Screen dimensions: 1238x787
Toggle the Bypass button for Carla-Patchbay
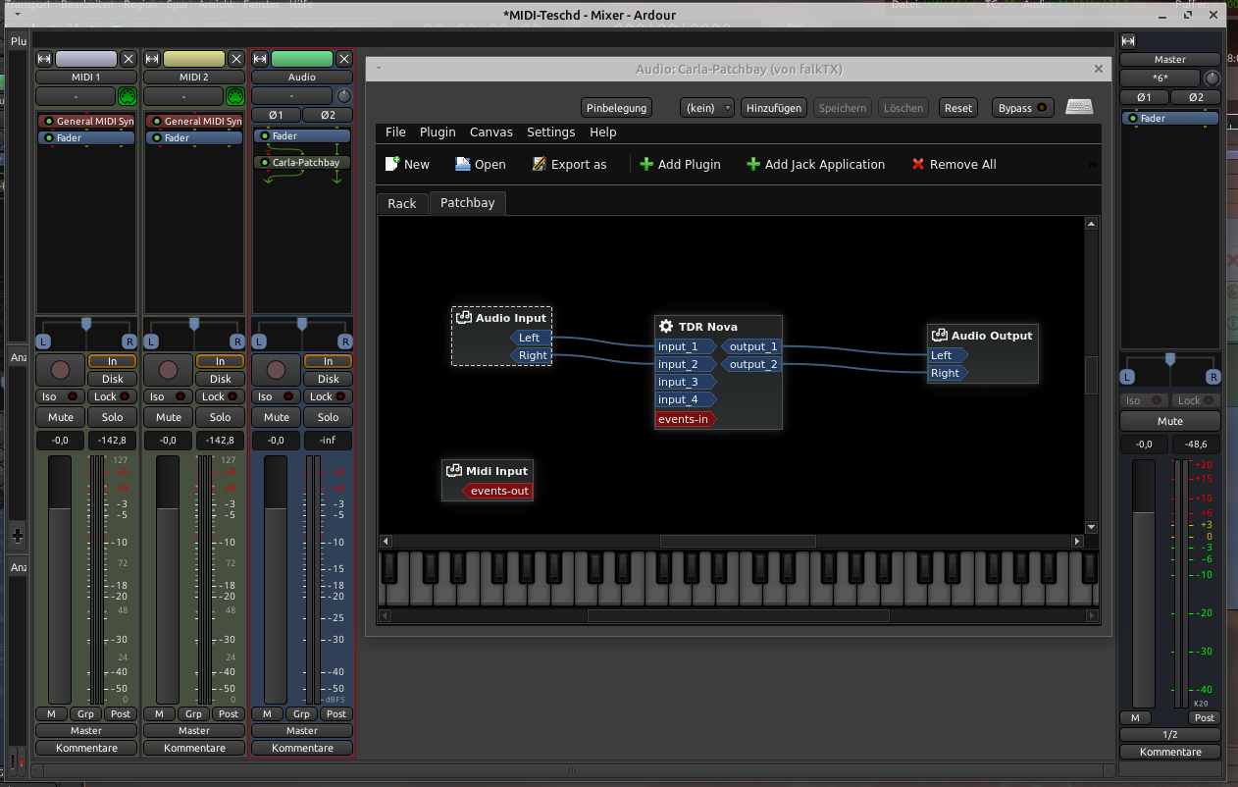tap(1022, 108)
